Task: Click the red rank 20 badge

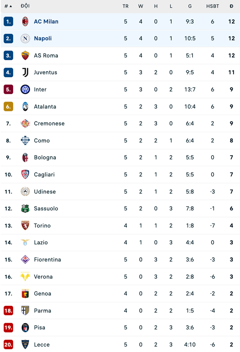Action: [8, 345]
